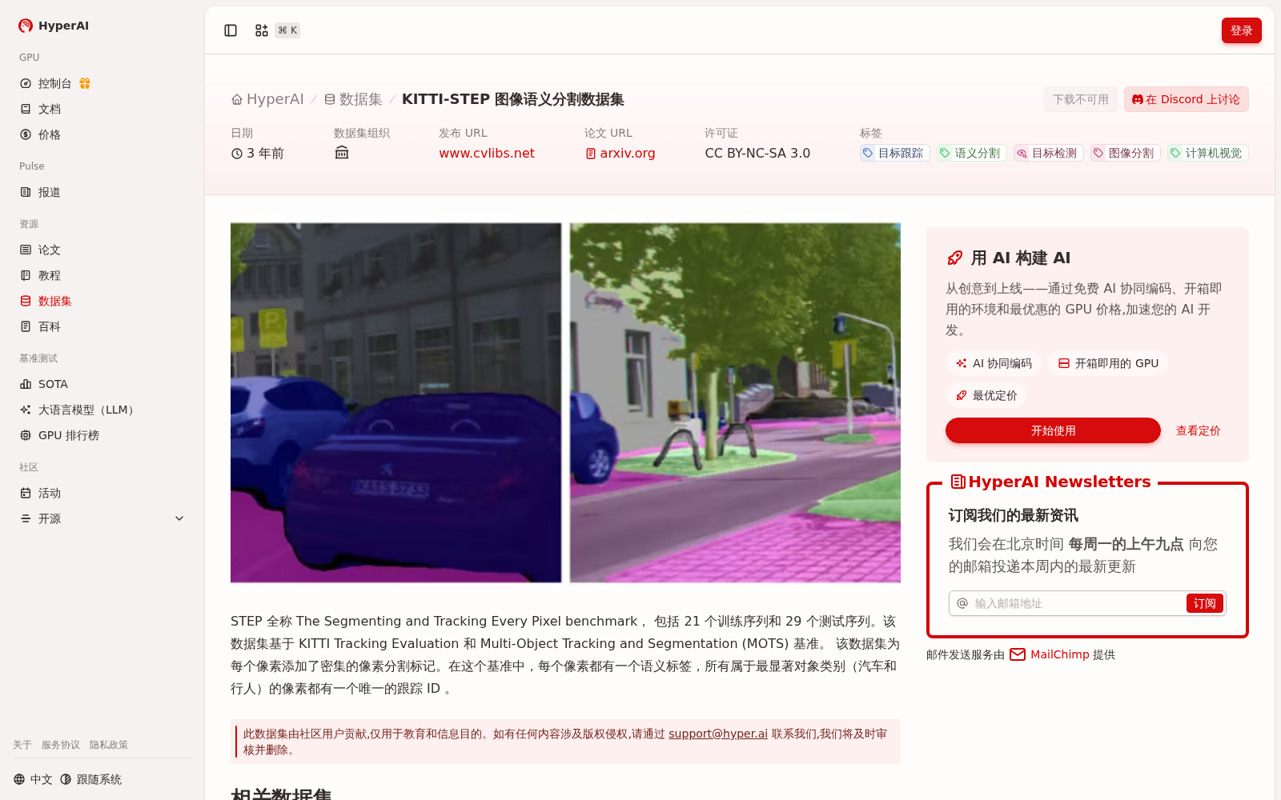The height and width of the screenshot is (800, 1281).
Task: Open the command search grid icon
Action: pyautogui.click(x=262, y=30)
